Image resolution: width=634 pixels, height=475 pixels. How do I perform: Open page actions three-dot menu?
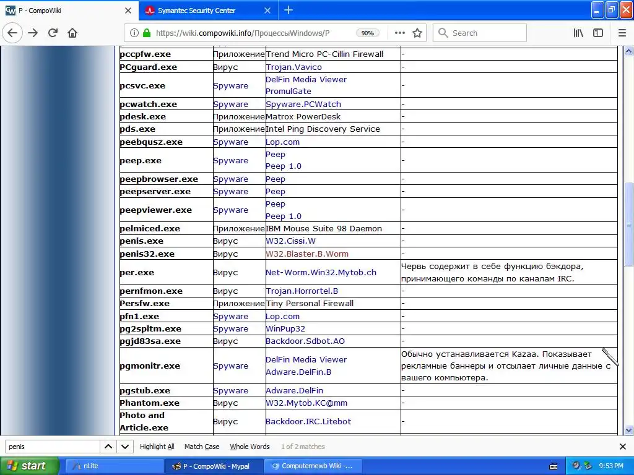(x=399, y=33)
